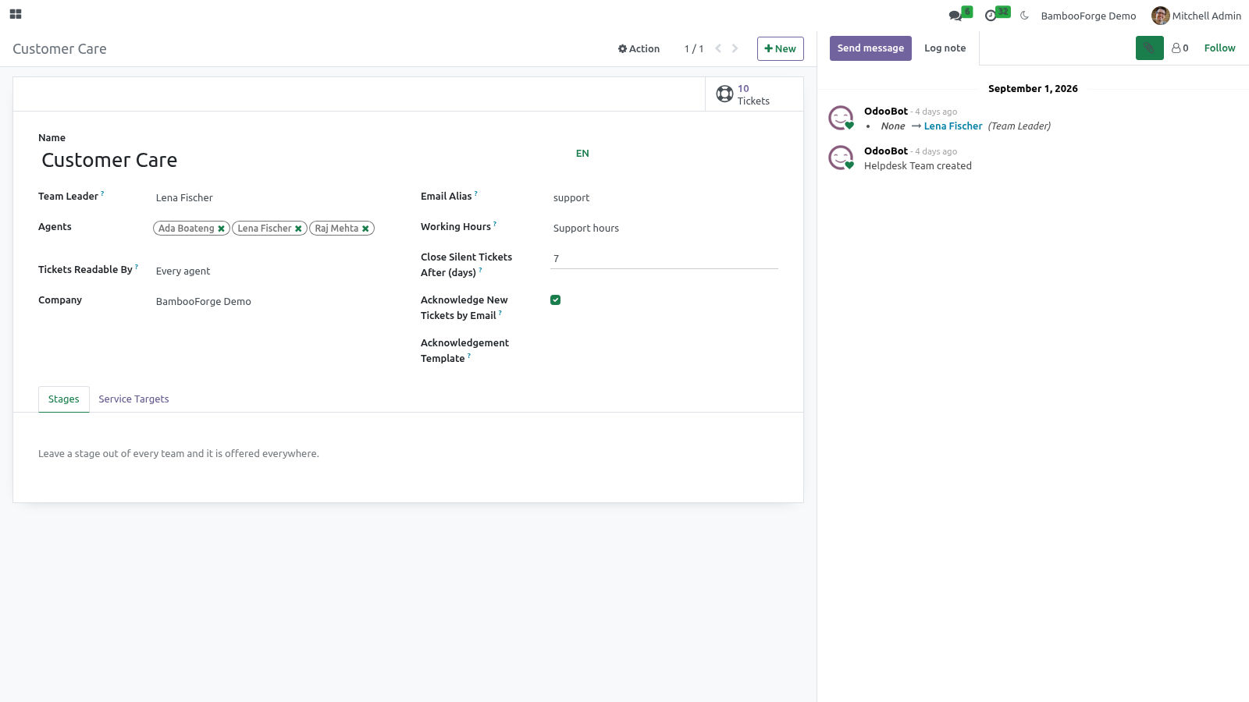Click the record pager 1 / 1
Viewport: 1249px width, 702px height.
click(694, 48)
